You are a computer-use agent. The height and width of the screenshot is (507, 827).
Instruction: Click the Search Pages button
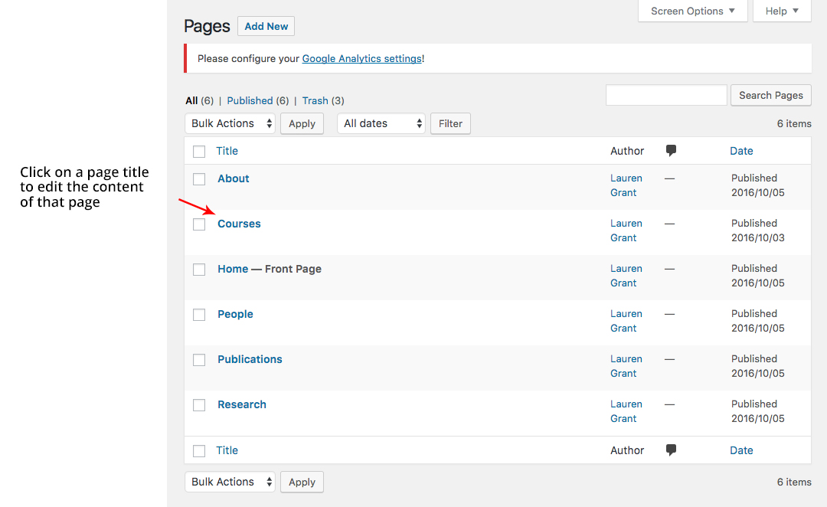coord(770,95)
